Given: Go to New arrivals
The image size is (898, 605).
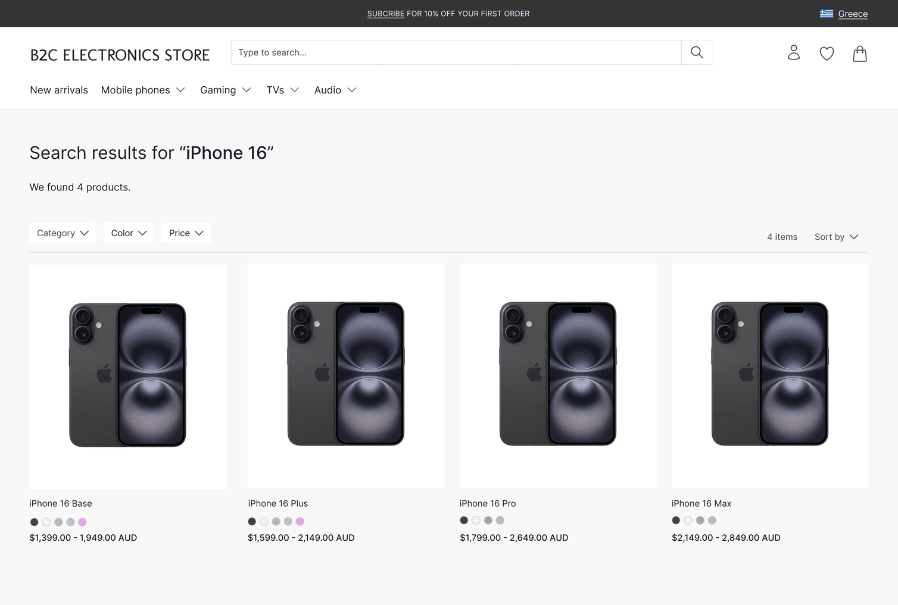Looking at the screenshot, I should point(59,90).
